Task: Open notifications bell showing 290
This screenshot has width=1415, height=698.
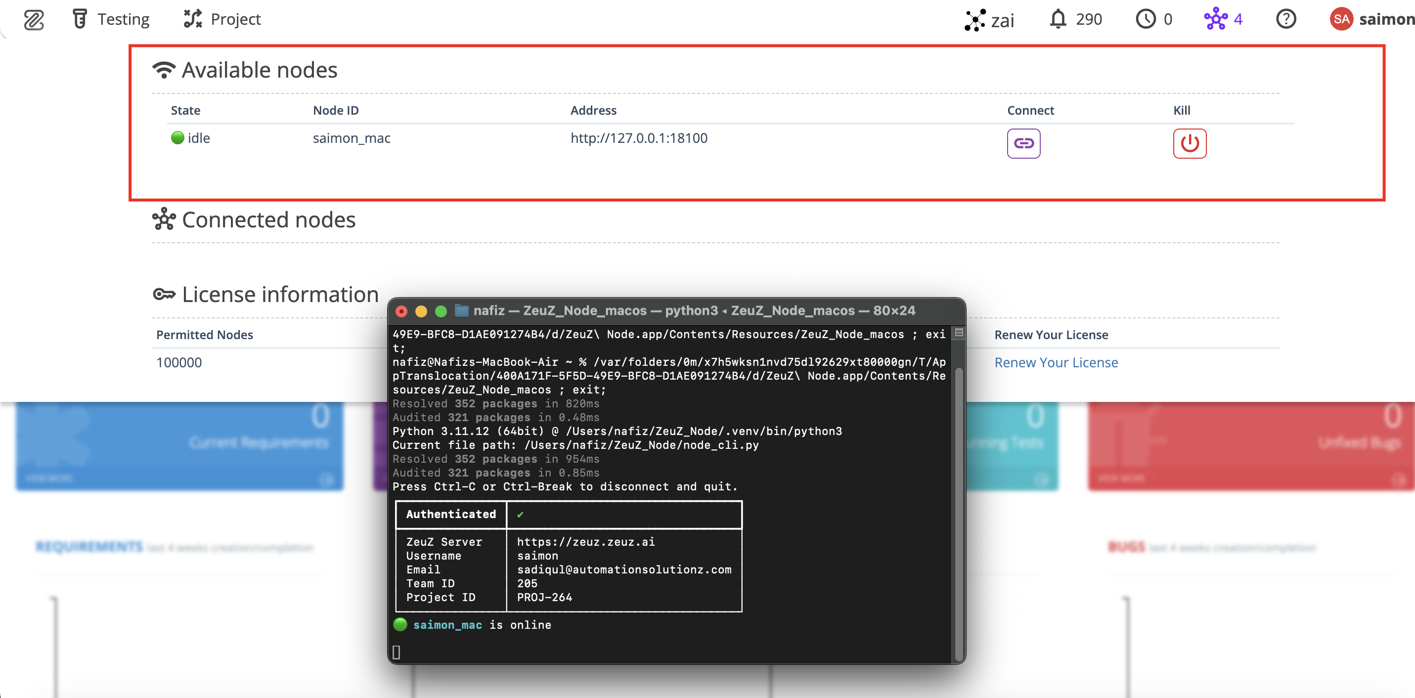Action: (x=1075, y=19)
